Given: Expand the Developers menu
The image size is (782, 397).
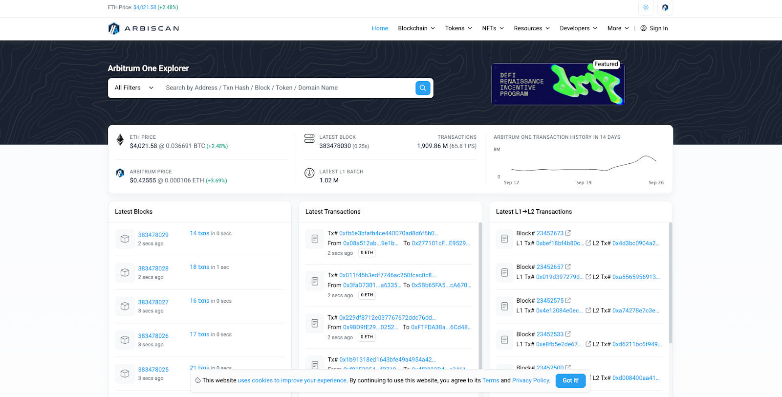Looking at the screenshot, I should tap(579, 28).
